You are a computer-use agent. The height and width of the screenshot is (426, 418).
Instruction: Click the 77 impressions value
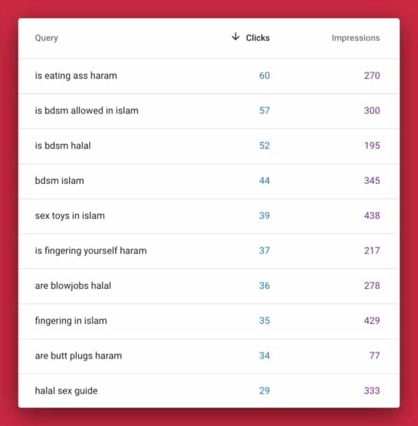point(375,356)
